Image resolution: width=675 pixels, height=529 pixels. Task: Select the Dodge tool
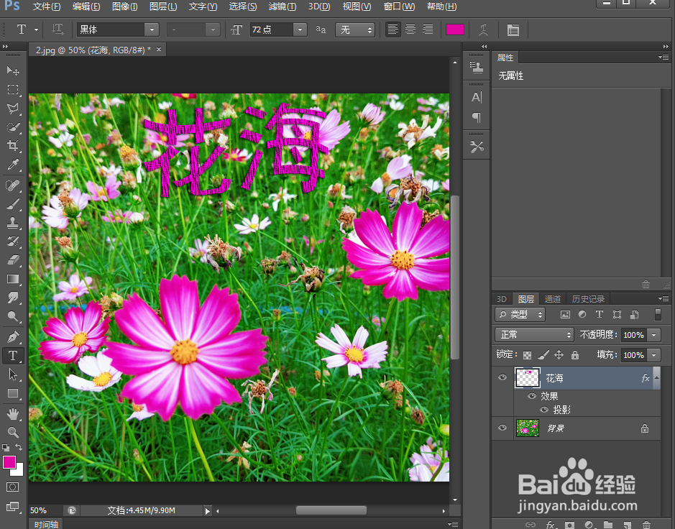coord(13,316)
